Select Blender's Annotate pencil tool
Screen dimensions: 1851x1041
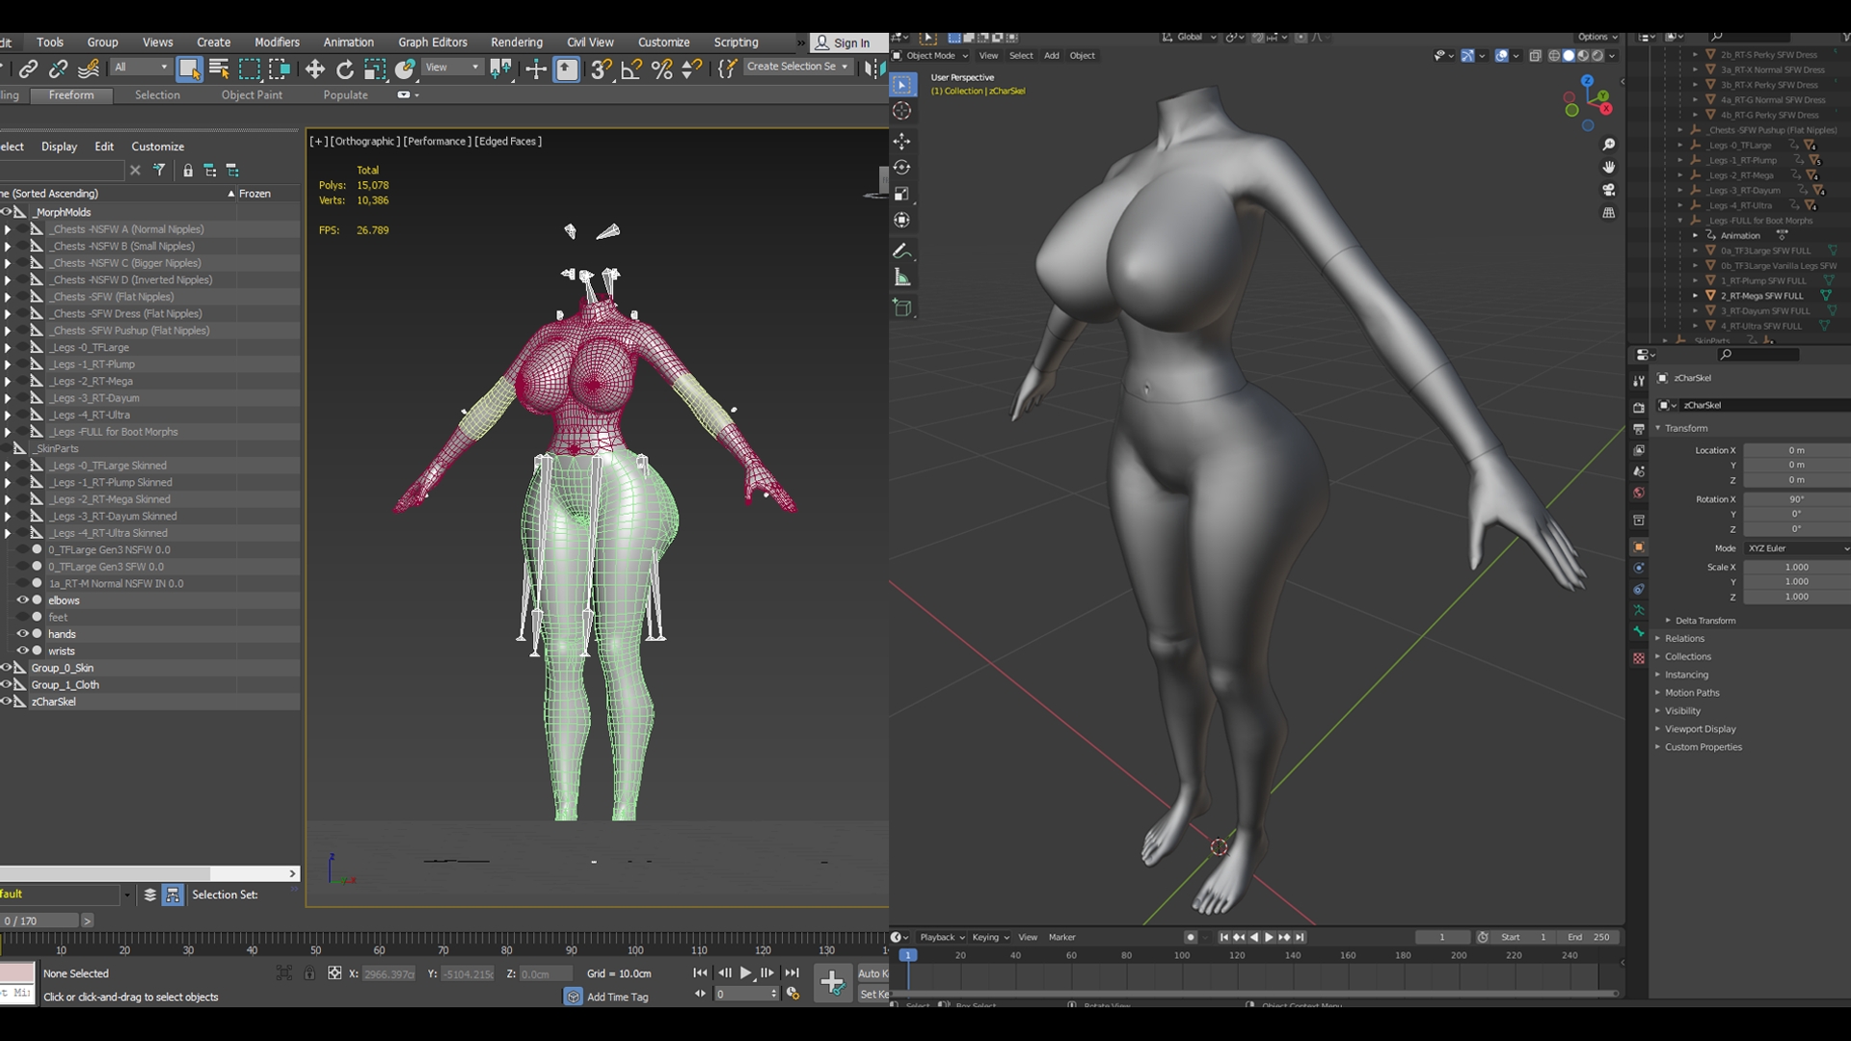(902, 252)
